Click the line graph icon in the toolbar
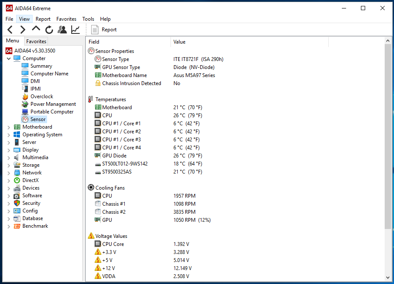Viewport: 394px width, 284px height. 75,30
